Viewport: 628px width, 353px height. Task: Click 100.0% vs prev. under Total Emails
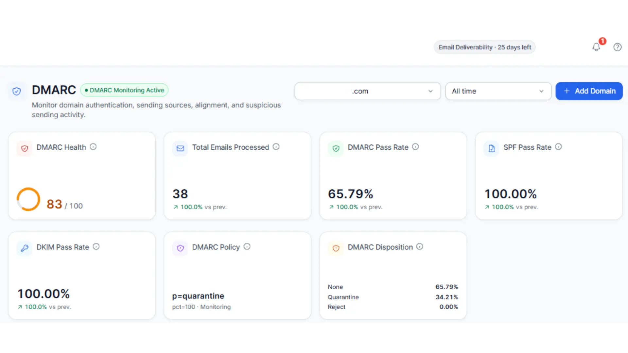[200, 207]
